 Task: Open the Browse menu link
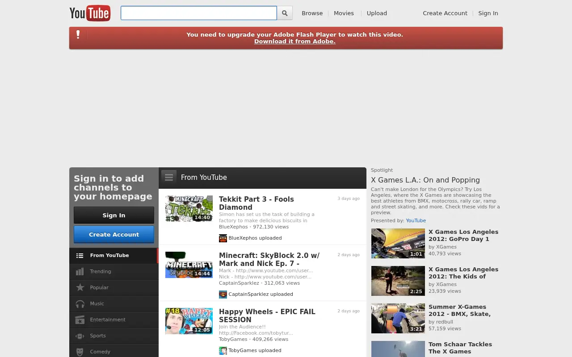click(x=312, y=13)
